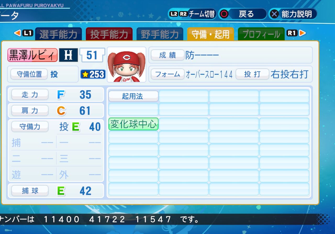Click the F grade icon for 走力
Image resolution: width=335 pixels, height=234 pixels.
[61, 95]
